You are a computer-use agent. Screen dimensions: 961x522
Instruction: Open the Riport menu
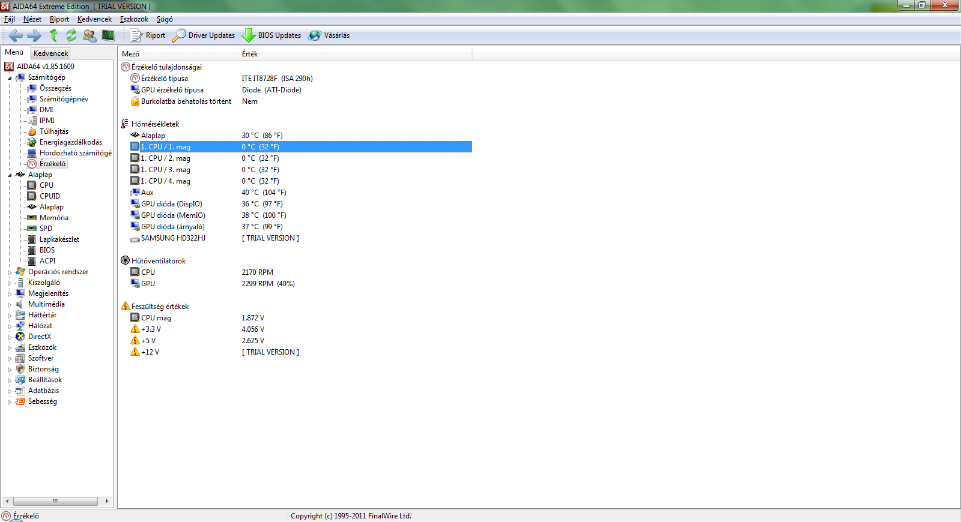pos(59,19)
